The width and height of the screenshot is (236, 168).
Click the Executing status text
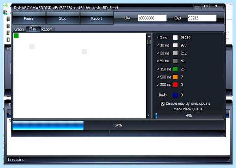16,159
